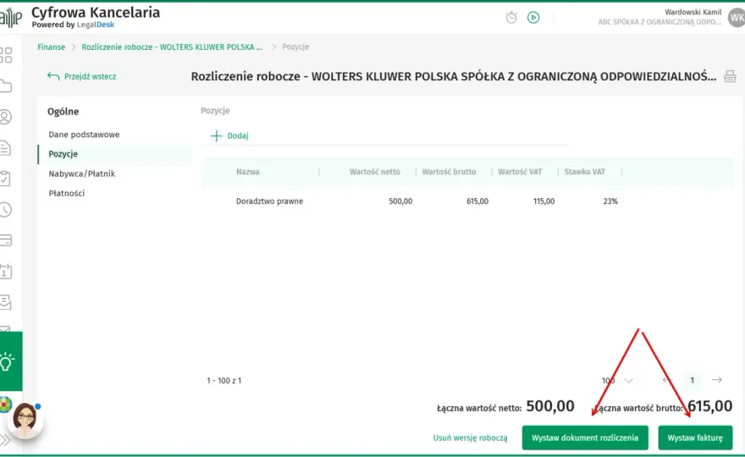This screenshot has width=745, height=457.
Task: Expand the sidebar with double chevron
Action: [x=5, y=440]
